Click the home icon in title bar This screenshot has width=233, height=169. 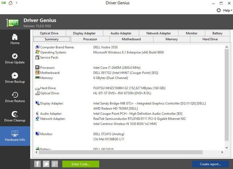11,3
